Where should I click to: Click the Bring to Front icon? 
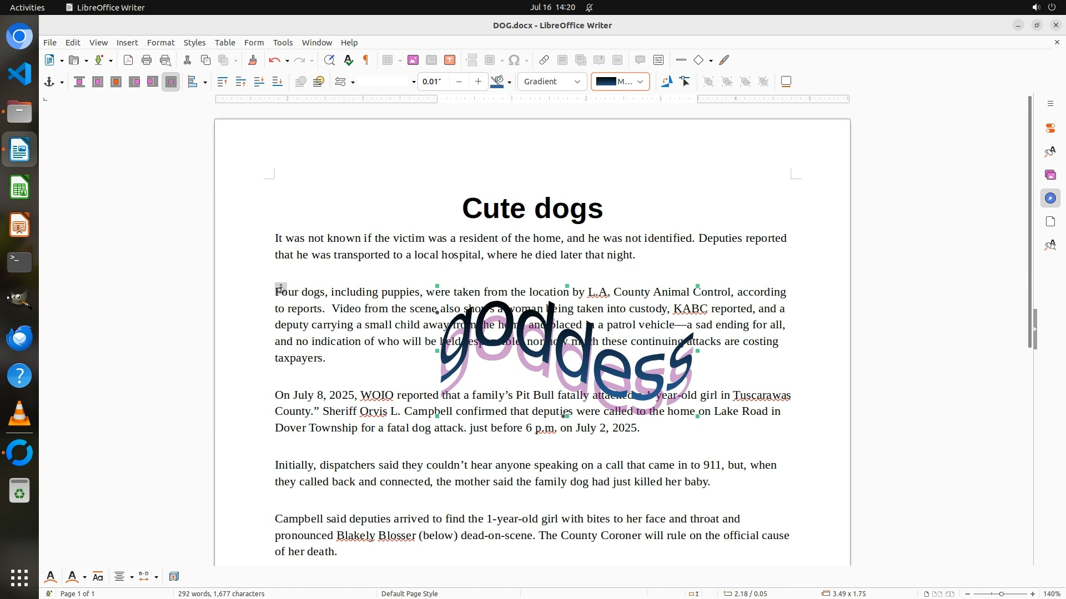[x=222, y=82]
